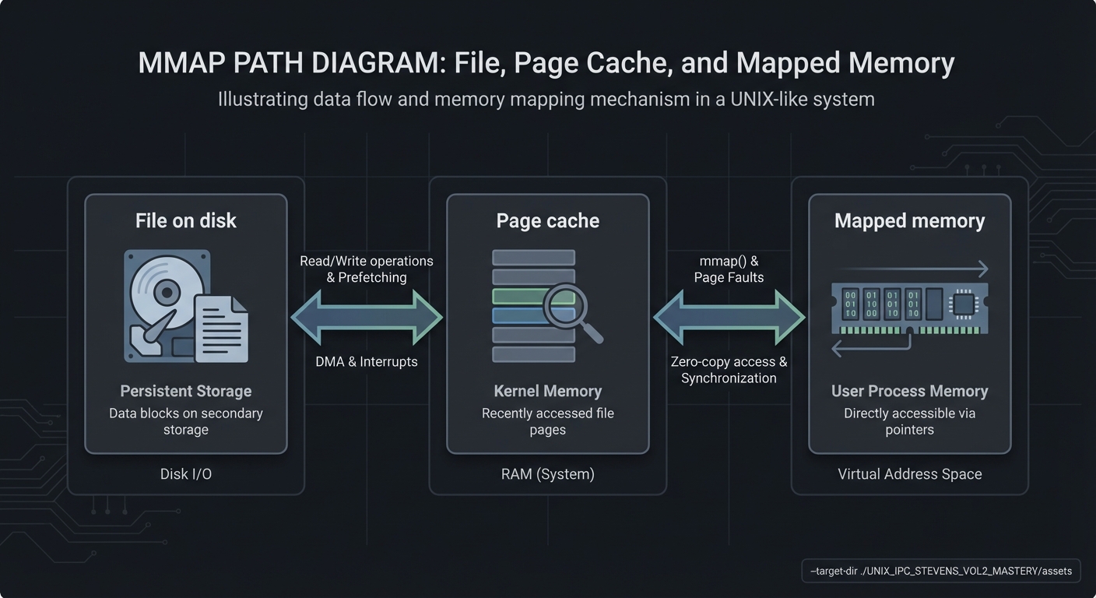
Task: Click the RAM (System) label
Action: (547, 473)
